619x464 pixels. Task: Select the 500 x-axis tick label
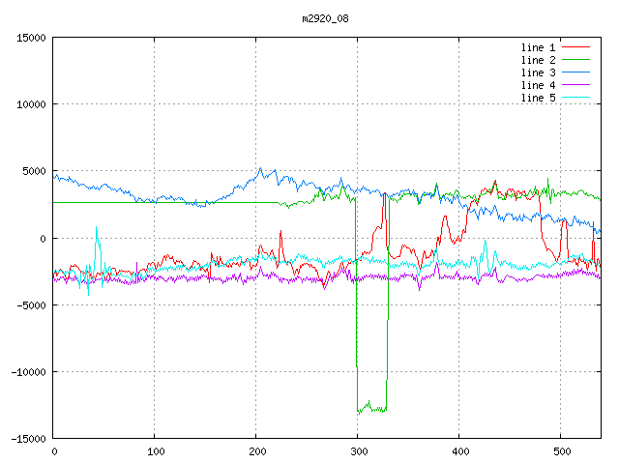tap(561, 450)
